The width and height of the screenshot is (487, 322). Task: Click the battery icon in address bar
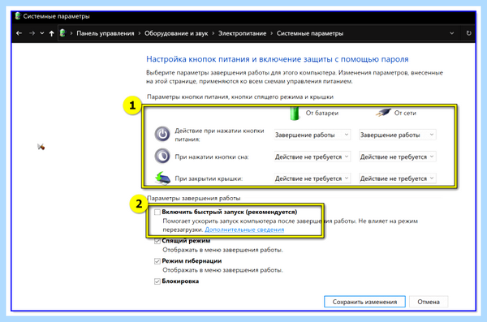tap(62, 33)
